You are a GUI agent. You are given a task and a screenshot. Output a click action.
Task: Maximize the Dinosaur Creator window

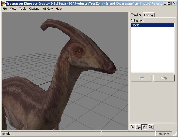coord(169,4)
